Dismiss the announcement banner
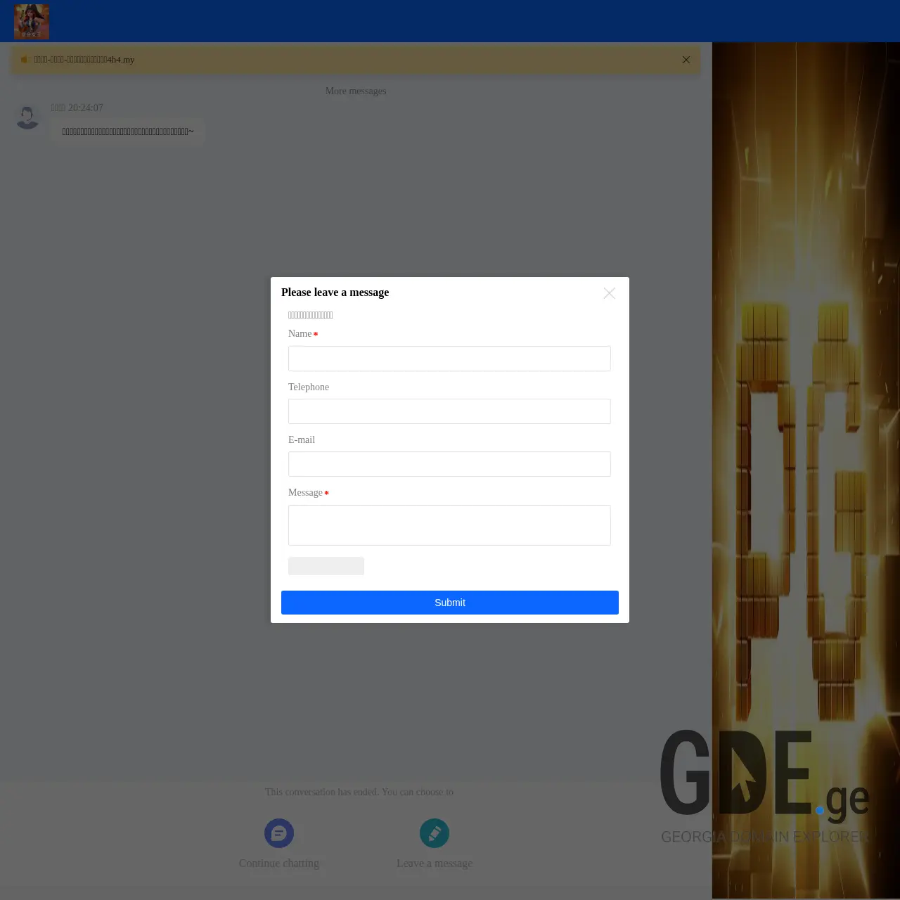This screenshot has height=900, width=900. 686,60
